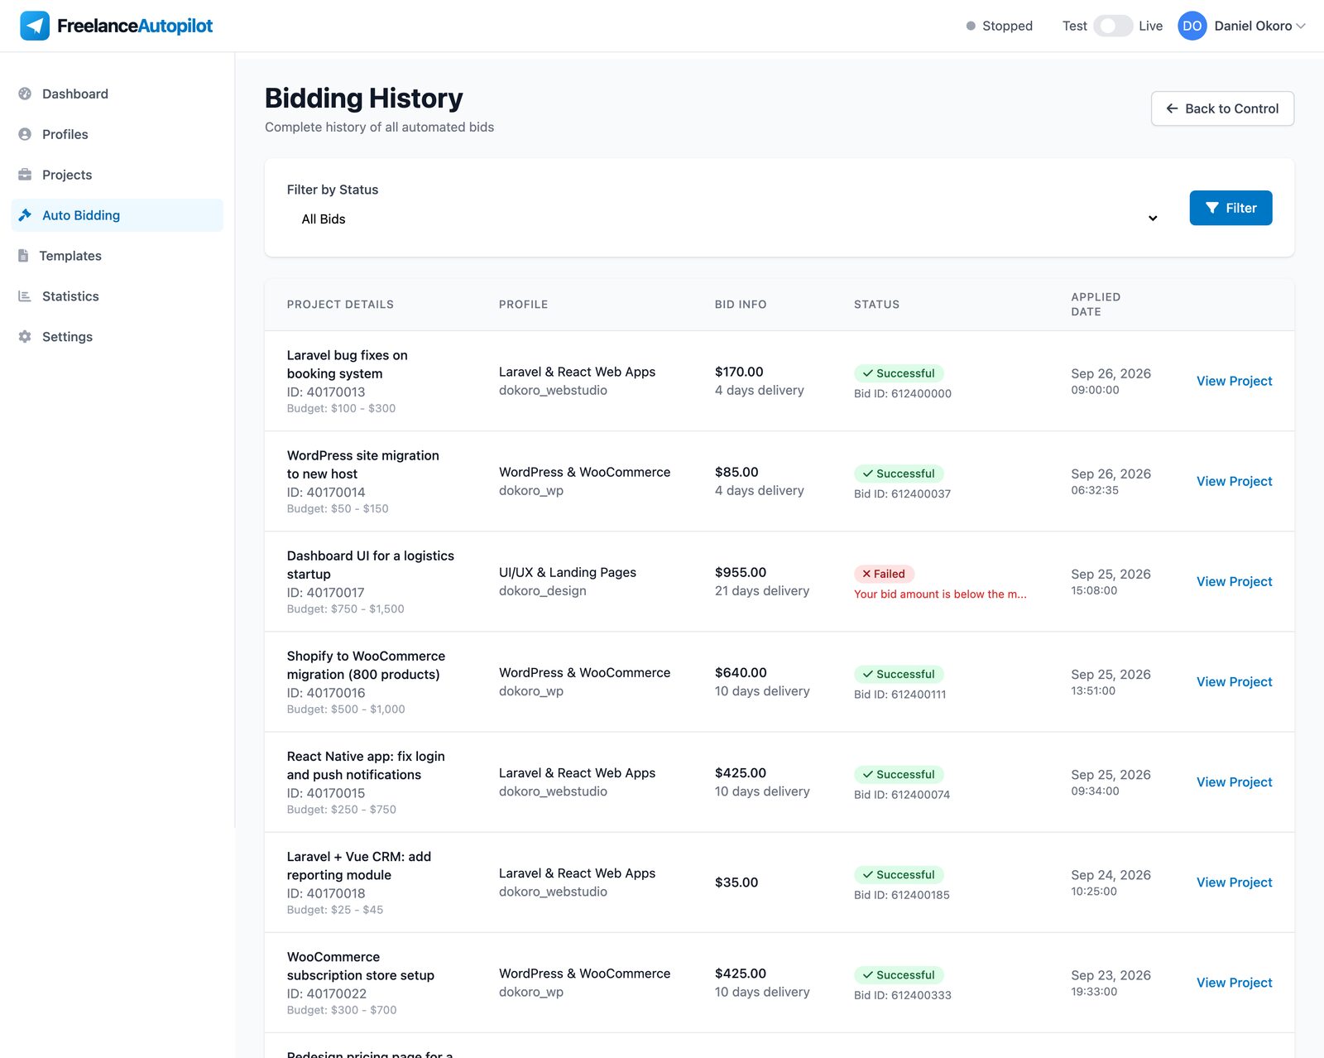This screenshot has height=1058, width=1324.
Task: Click the APPLIED DATE column header
Action: 1096,305
